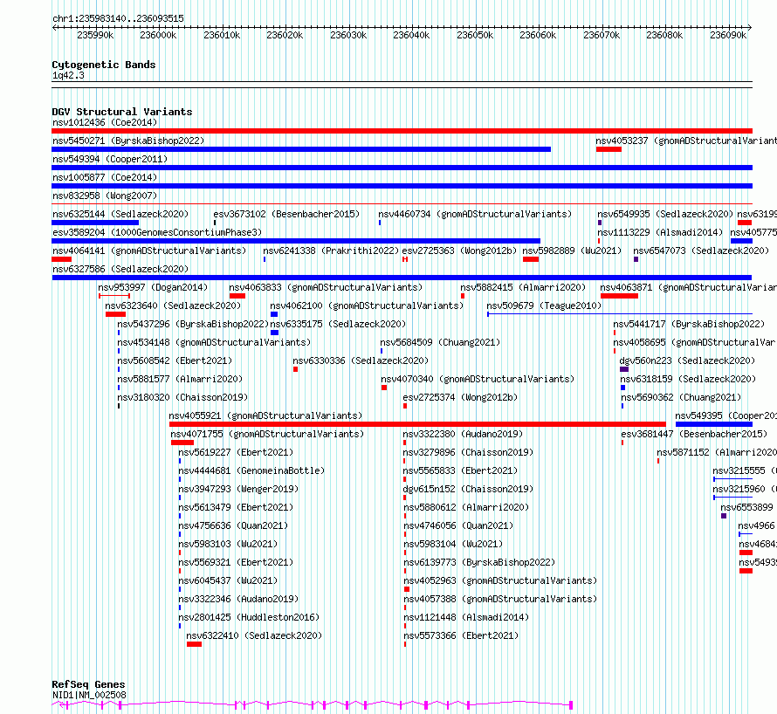Open the nsv953997 (Dogan2014) variant label
The image size is (777, 714).
153,287
